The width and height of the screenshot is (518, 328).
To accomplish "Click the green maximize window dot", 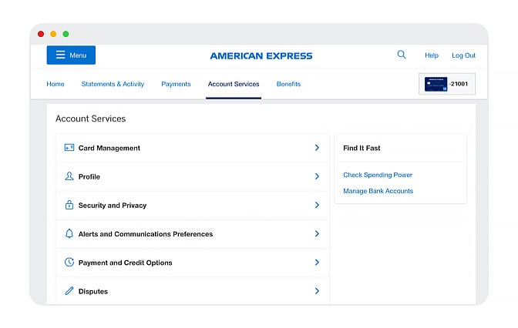I will pos(66,34).
